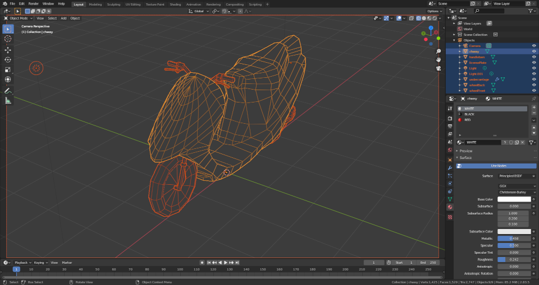Screen dimensions: 539x285
Task: Pick the Annotate pencil tool
Action: click(x=8, y=90)
